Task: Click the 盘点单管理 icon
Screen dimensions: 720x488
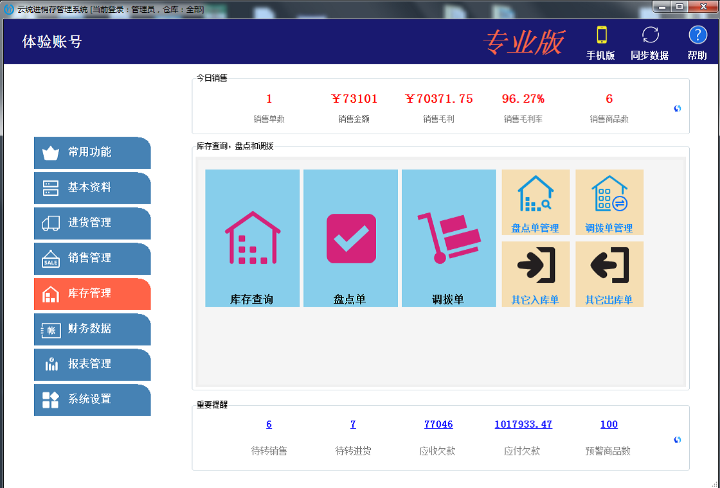Action: [535, 195]
